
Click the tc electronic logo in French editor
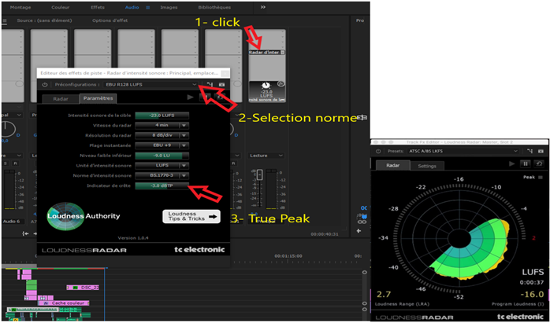coord(199,249)
